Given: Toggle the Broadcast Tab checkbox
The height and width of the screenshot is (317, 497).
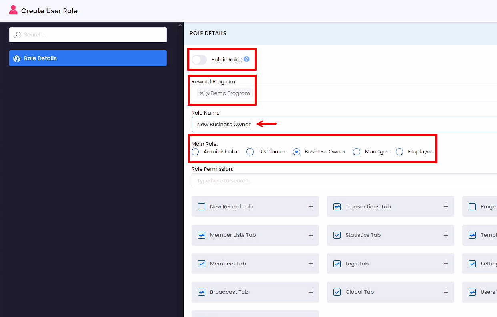Looking at the screenshot, I should (x=202, y=292).
